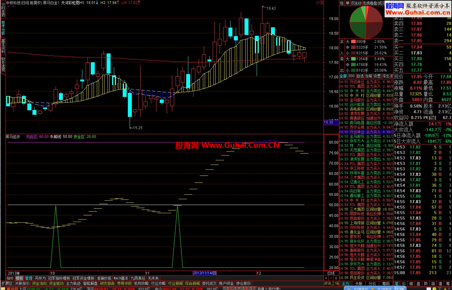Click the 管理 button
This screenshot has width=452, height=290.
tap(29, 278)
